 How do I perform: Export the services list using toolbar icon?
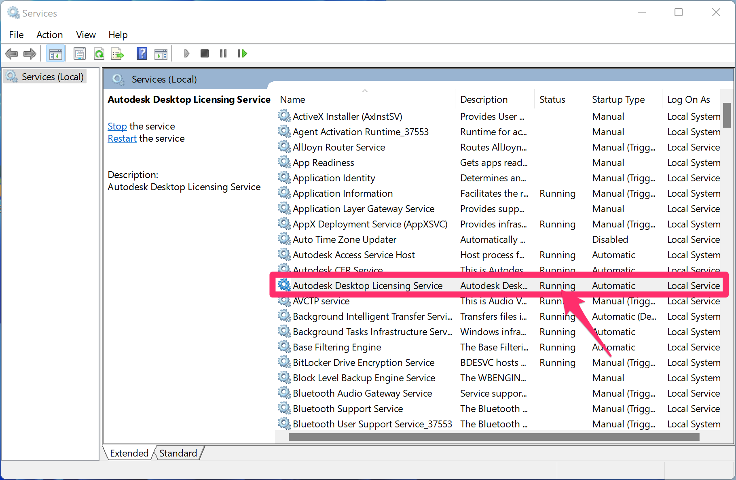click(117, 53)
